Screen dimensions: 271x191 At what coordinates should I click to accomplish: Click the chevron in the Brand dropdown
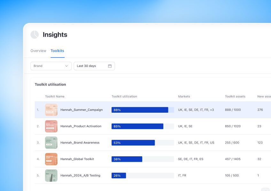click(66, 66)
